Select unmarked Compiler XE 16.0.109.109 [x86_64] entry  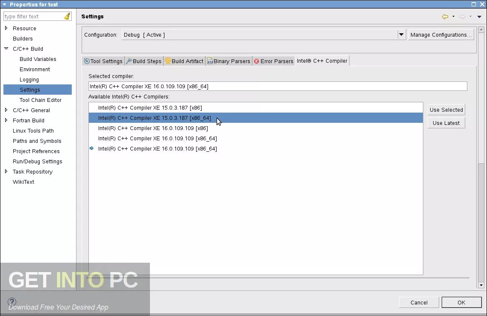coord(256,138)
